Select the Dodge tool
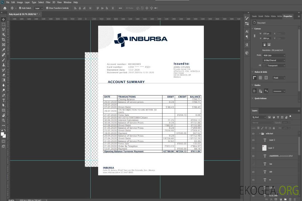Image resolution: width=302 pixels, height=201 pixels. [x=3, y=90]
